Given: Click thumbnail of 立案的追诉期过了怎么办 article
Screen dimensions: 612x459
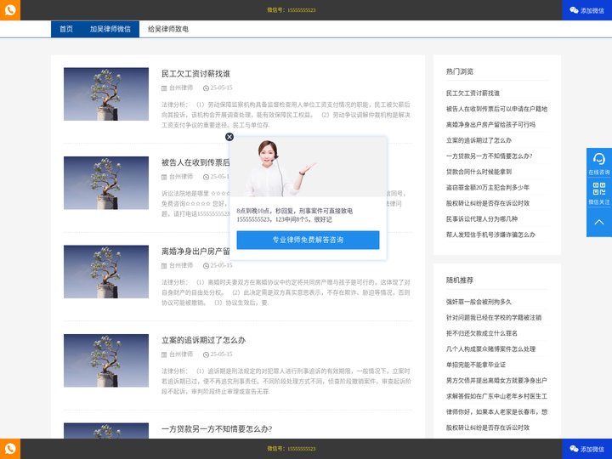Looking at the screenshot, I should tap(106, 360).
